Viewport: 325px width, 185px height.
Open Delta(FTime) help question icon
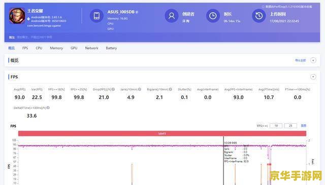(48, 108)
